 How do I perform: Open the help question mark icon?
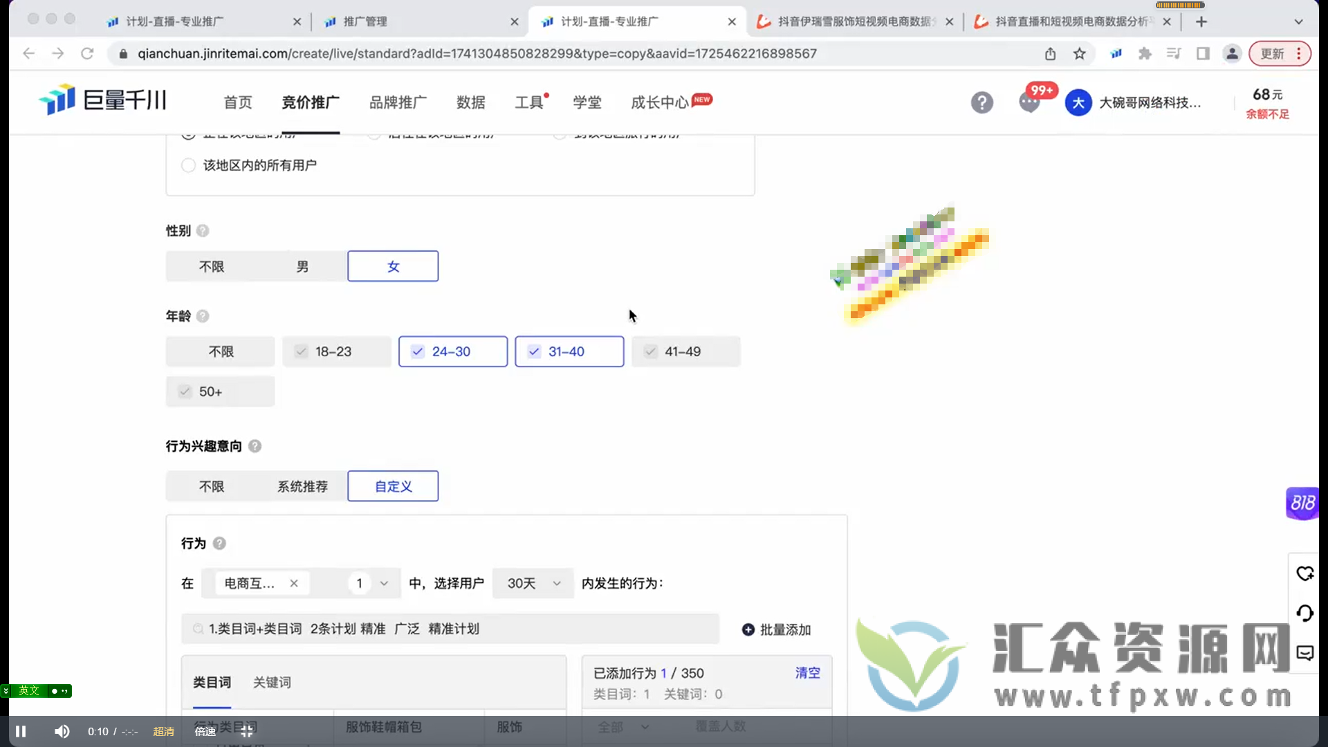[x=982, y=102]
